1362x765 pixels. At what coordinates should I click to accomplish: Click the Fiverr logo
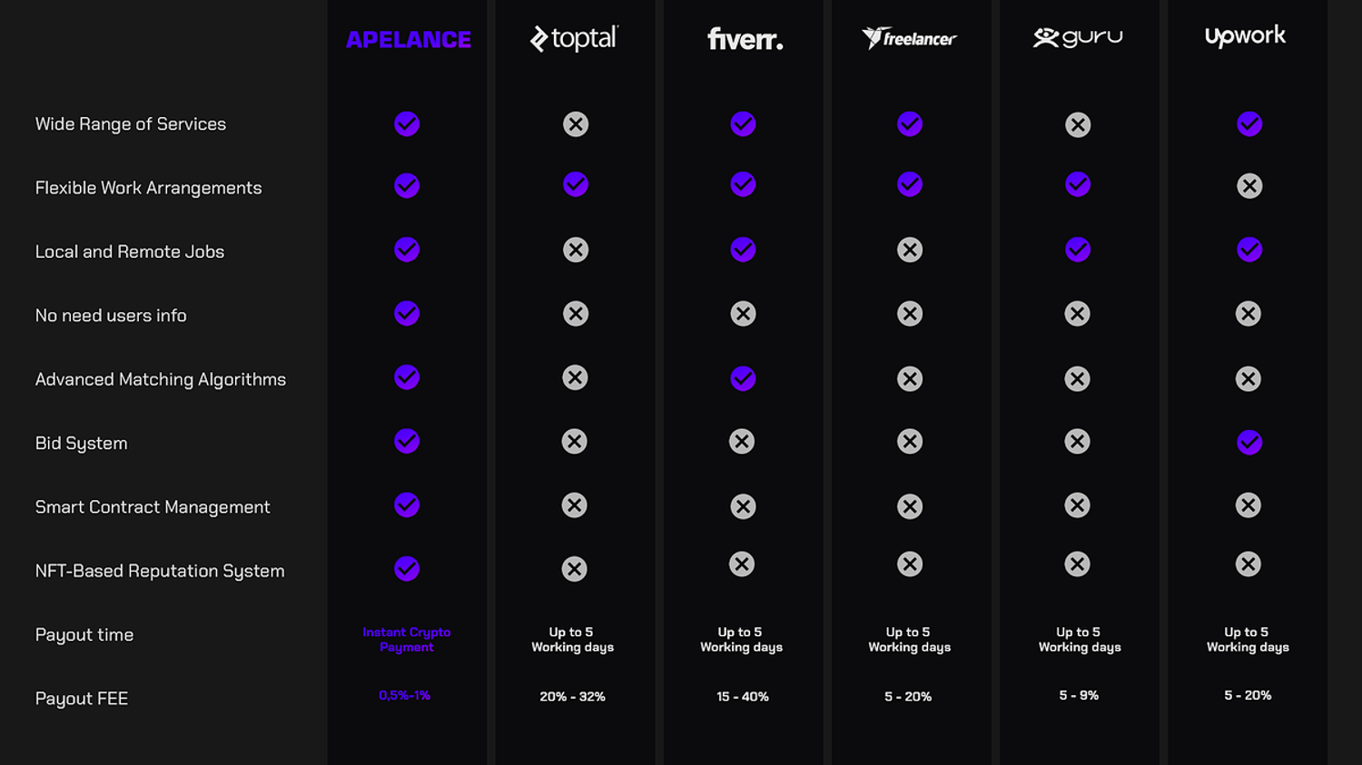[x=745, y=39]
